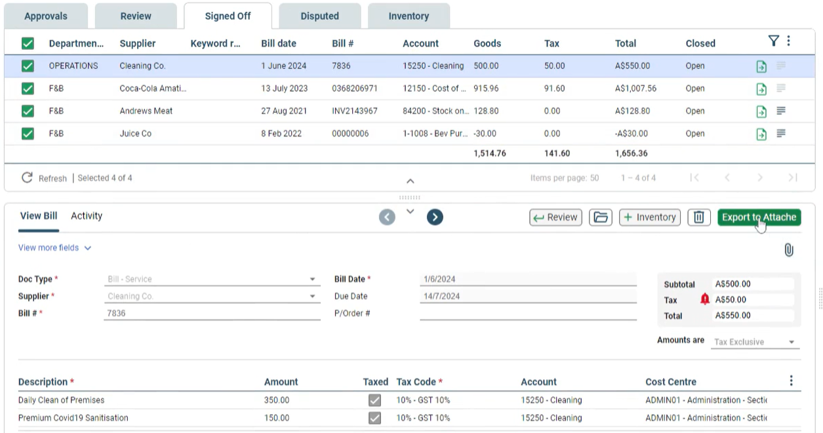The height and width of the screenshot is (433, 823).
Task: Click the Daily Clean of Premises description
Action: tap(61, 400)
